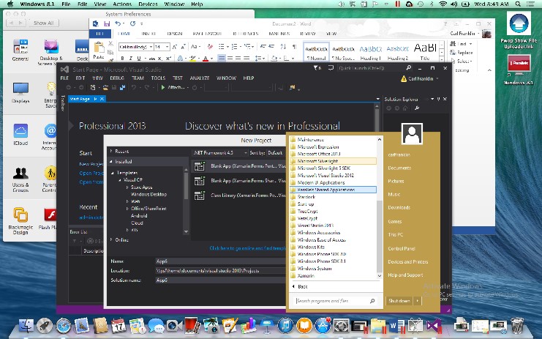Open Visual Studio notifications flag
This screenshot has width=542, height=339.
click(317, 68)
